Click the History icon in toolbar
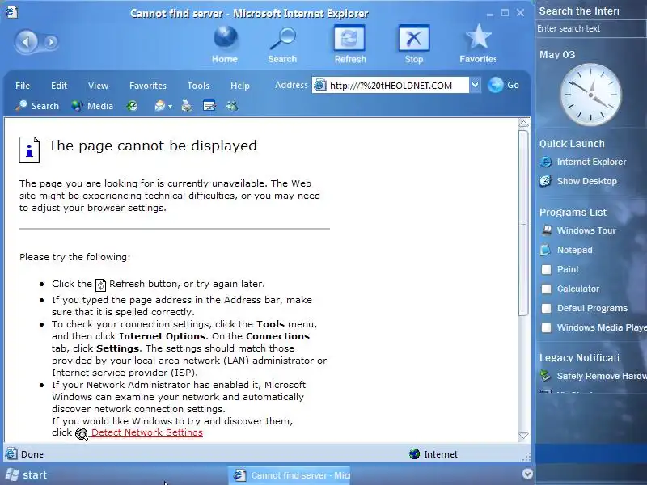Screen dimensions: 647x485 pos(132,106)
